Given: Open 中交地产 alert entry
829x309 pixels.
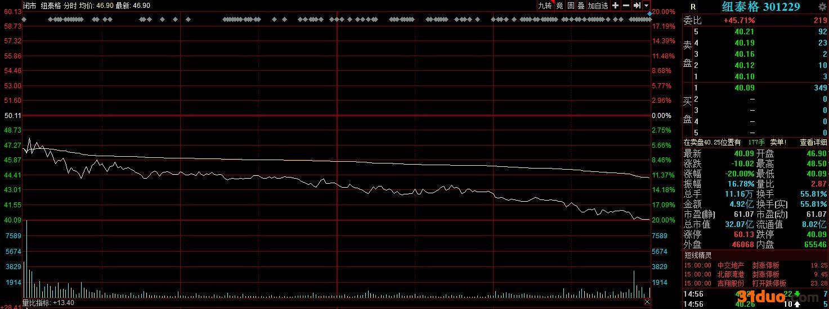Looking at the screenshot, I should pos(731,265).
